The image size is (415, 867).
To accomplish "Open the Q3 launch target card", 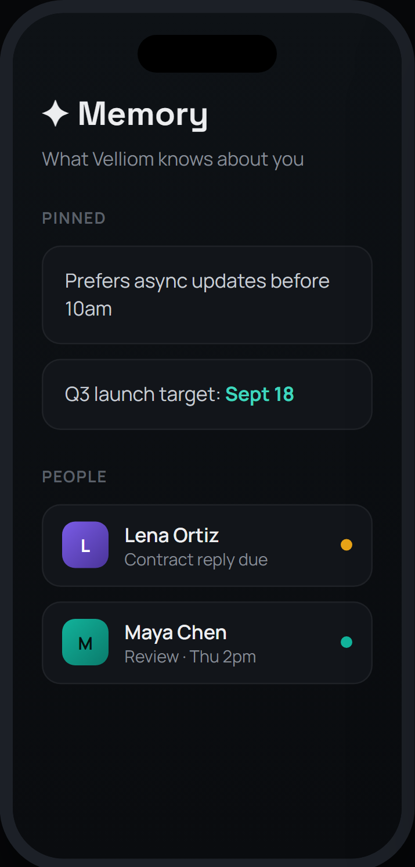I will coord(207,395).
